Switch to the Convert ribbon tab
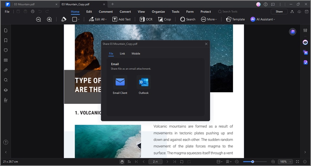The image size is (311, 166). pyautogui.click(x=125, y=12)
